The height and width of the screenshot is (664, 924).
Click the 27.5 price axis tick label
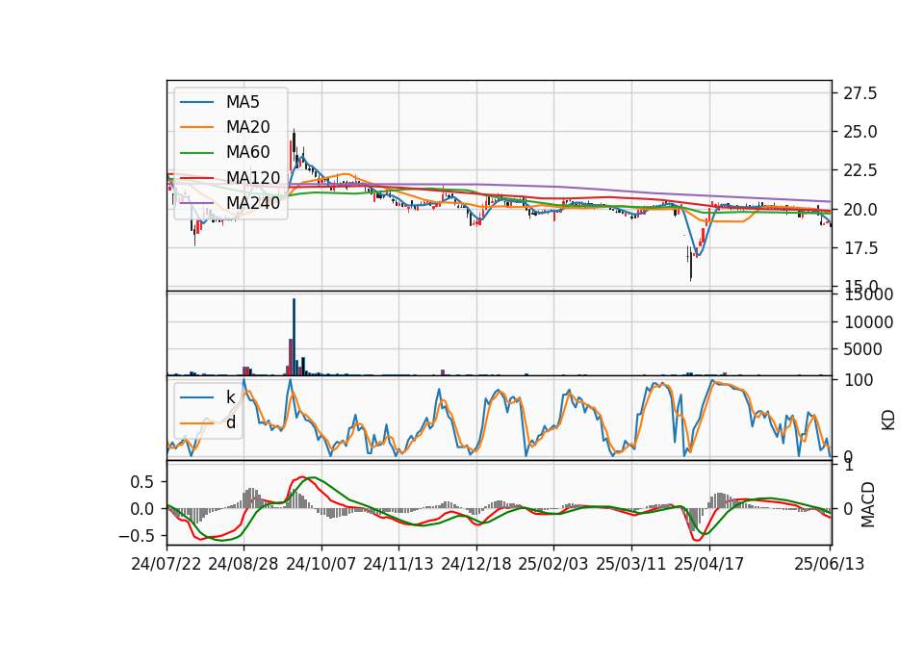tap(860, 93)
